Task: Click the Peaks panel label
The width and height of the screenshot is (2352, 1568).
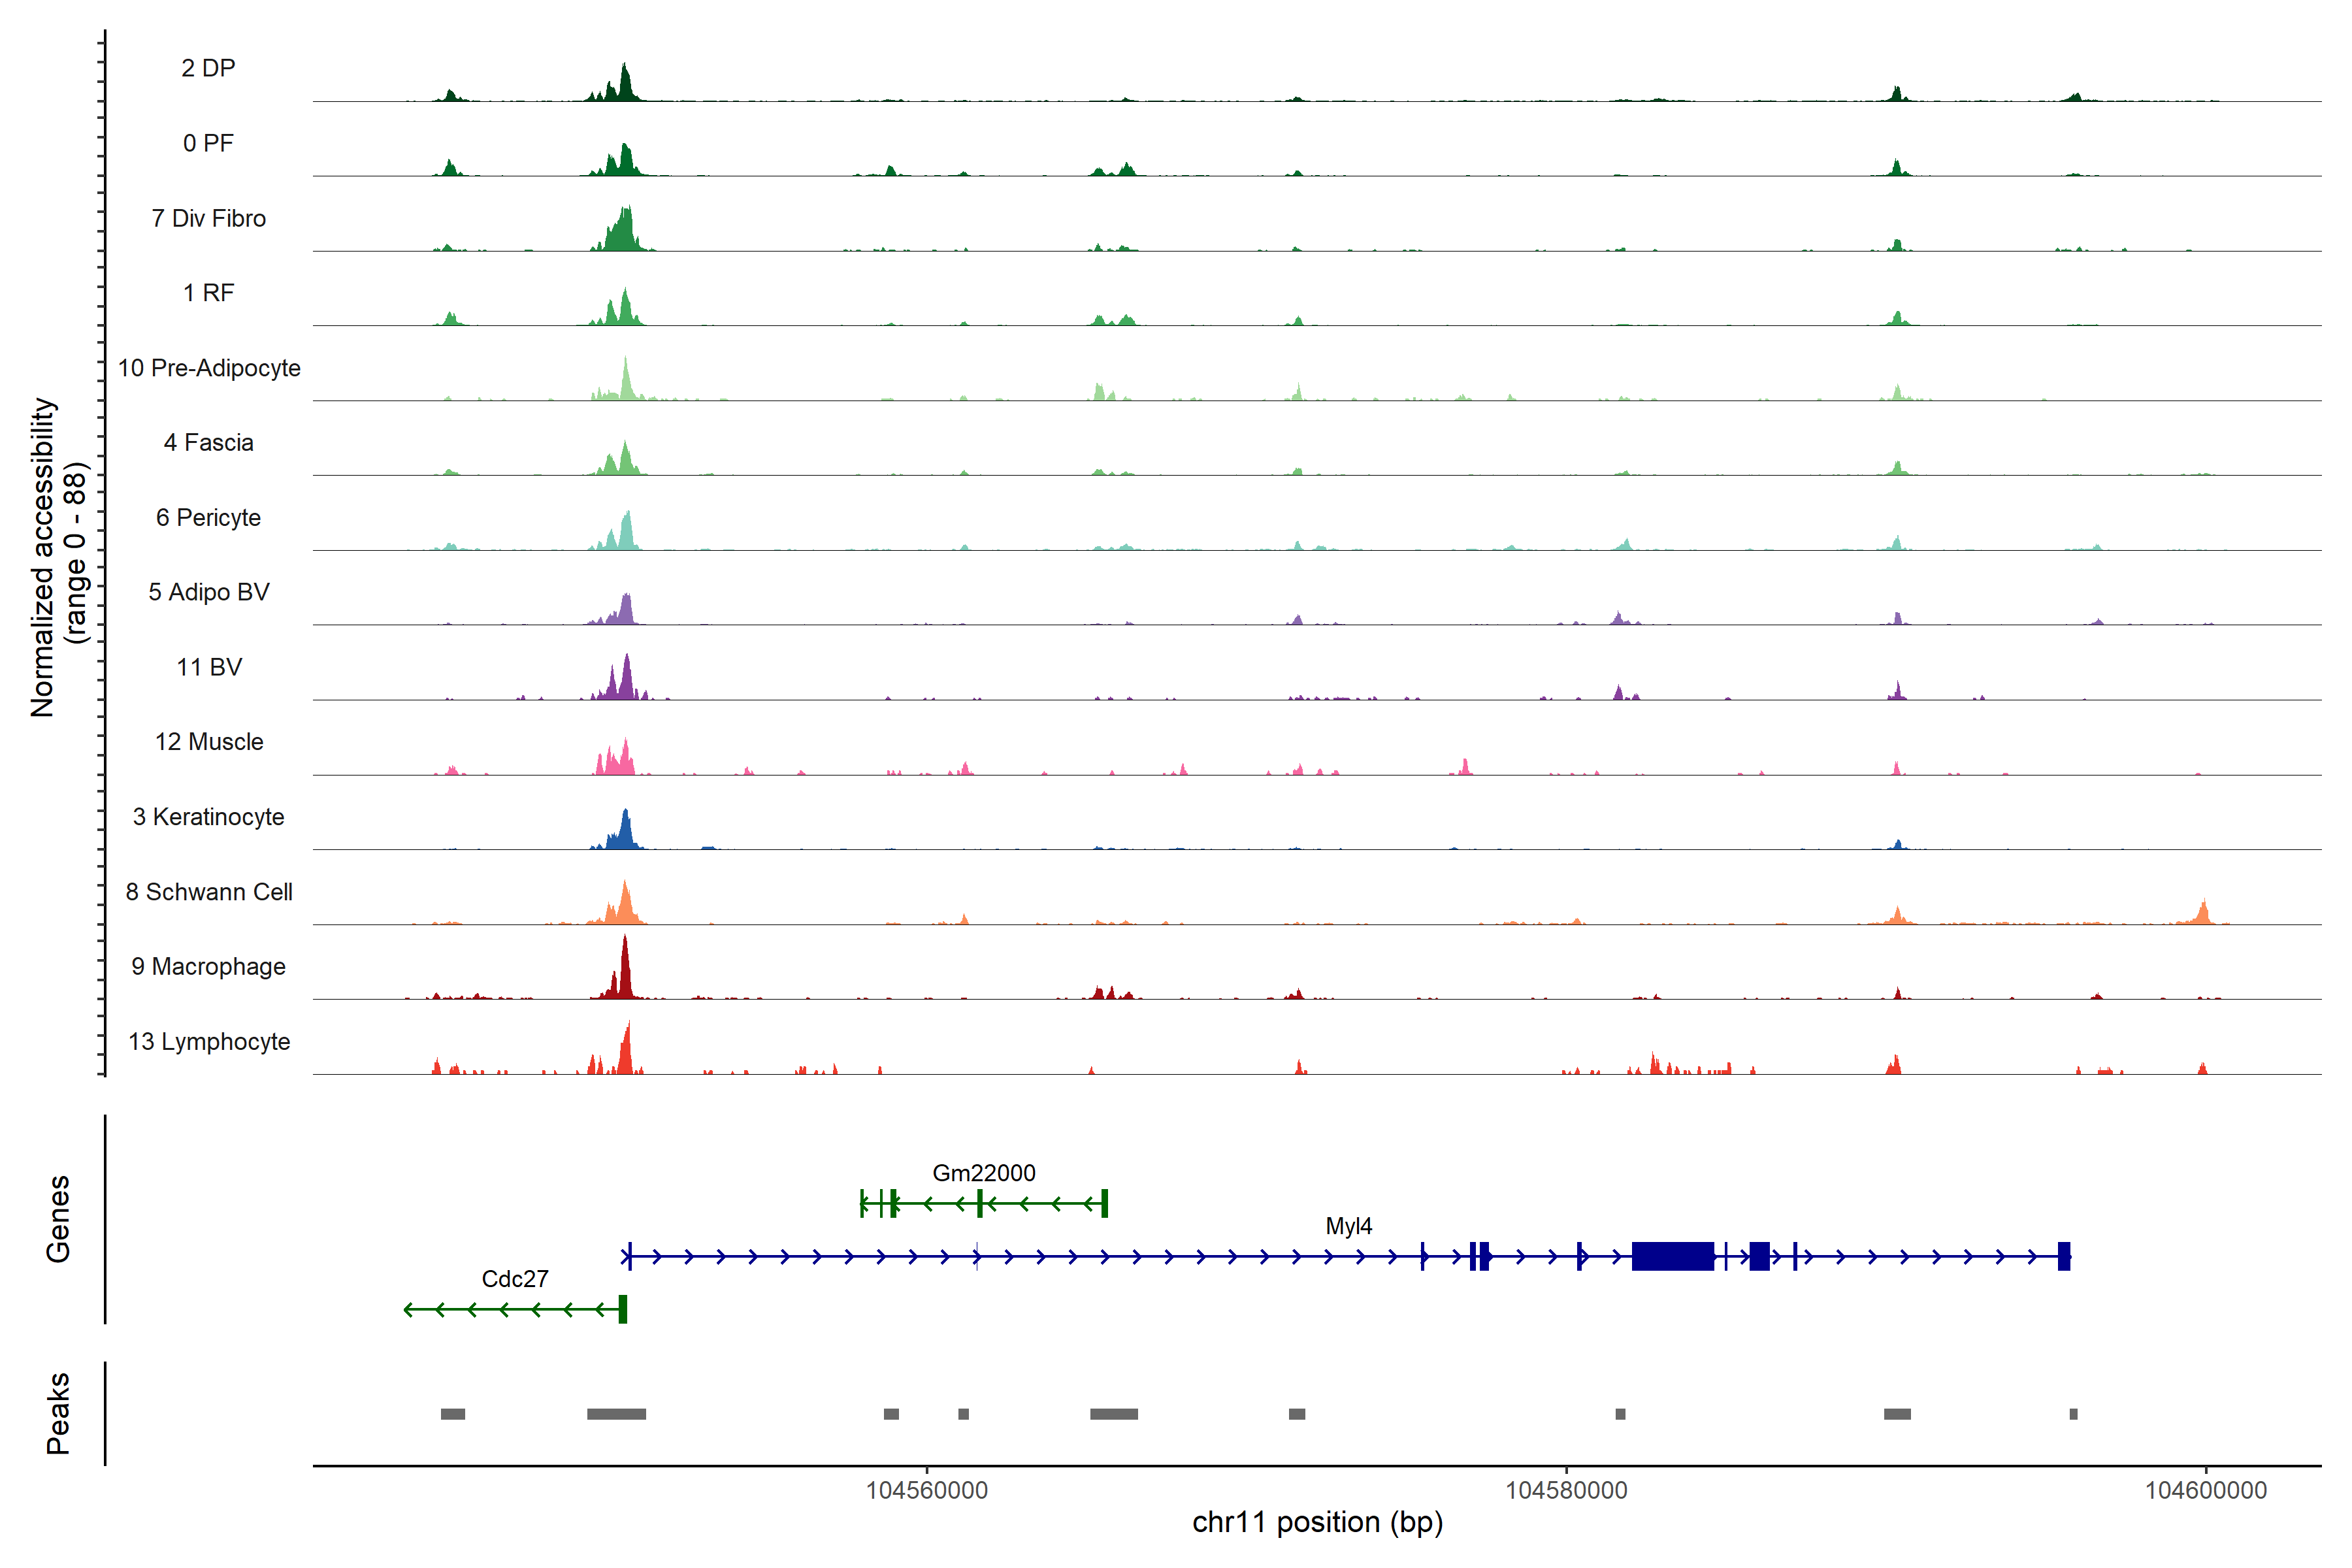Action: point(58,1413)
